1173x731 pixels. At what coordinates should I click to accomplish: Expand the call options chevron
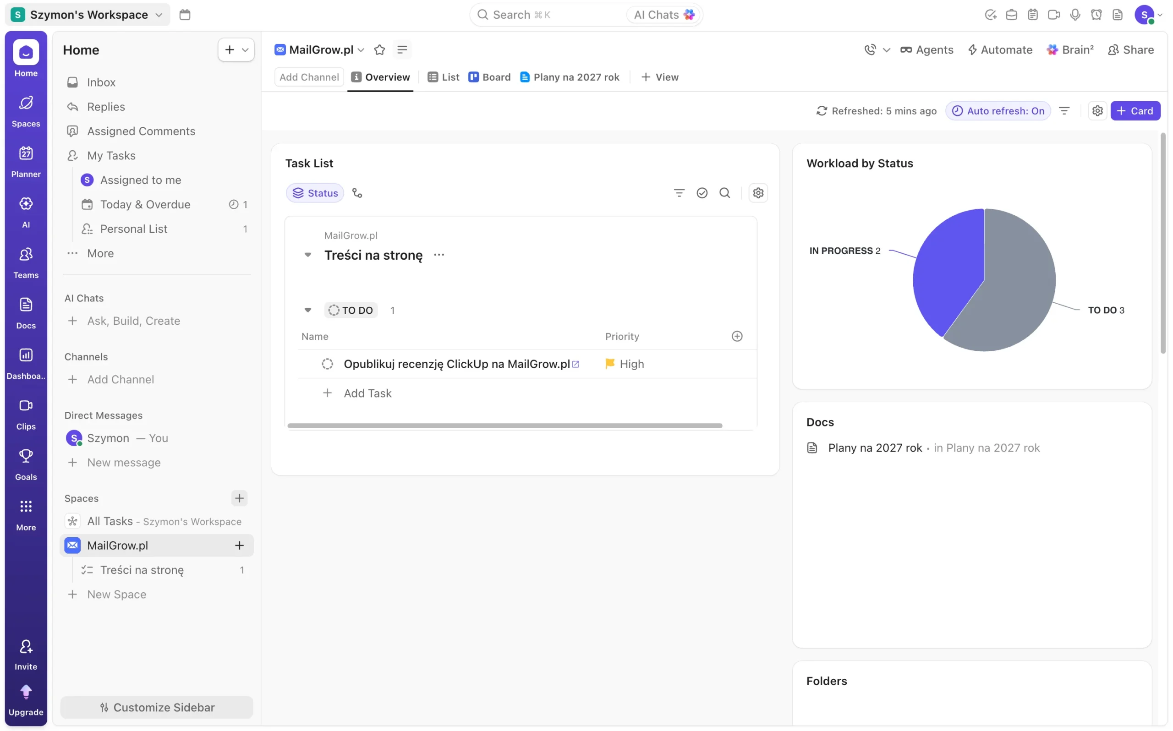(886, 50)
